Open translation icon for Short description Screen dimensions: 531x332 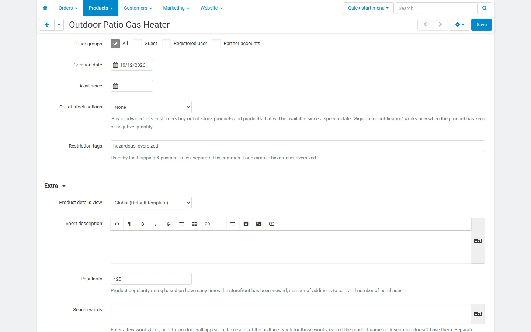click(x=478, y=241)
